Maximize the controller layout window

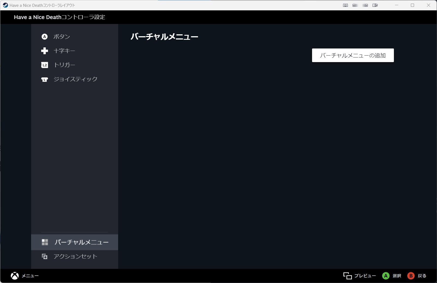[412, 5]
